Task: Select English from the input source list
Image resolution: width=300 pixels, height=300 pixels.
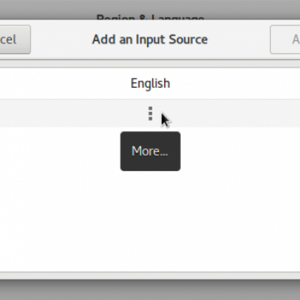Action: coord(150,83)
